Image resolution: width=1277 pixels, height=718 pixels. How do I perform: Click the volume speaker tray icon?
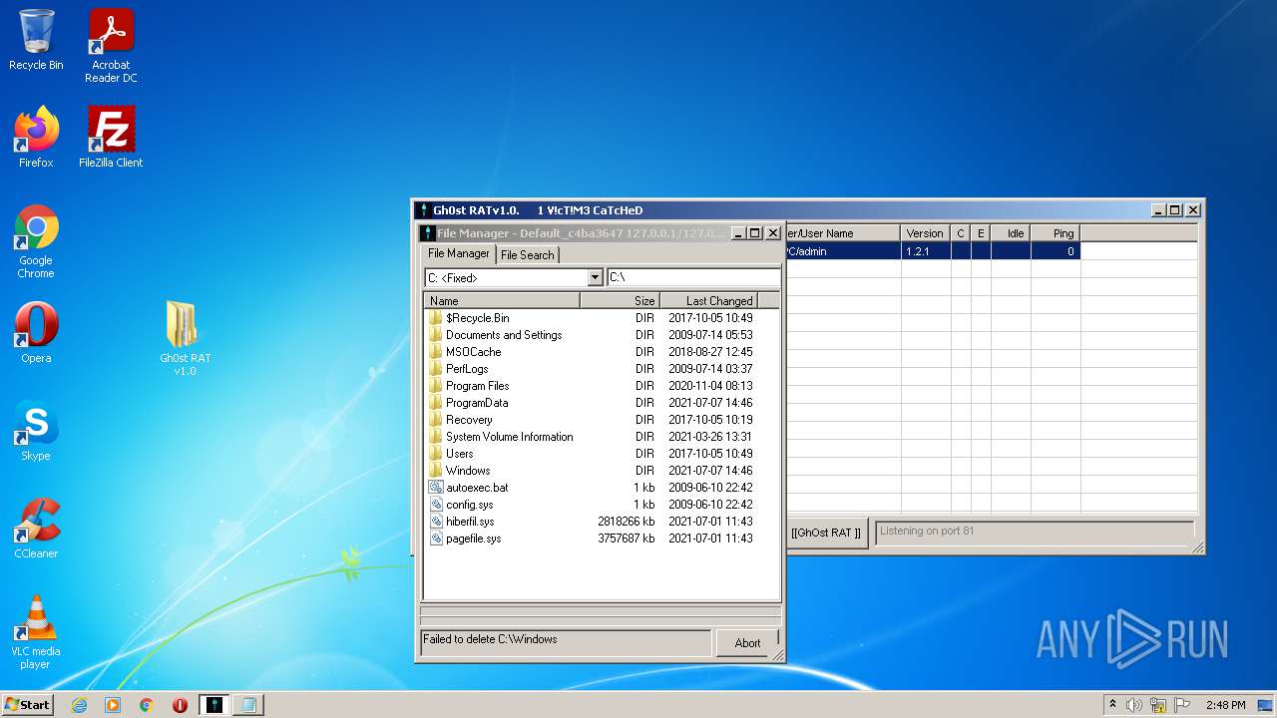[x=1134, y=705]
